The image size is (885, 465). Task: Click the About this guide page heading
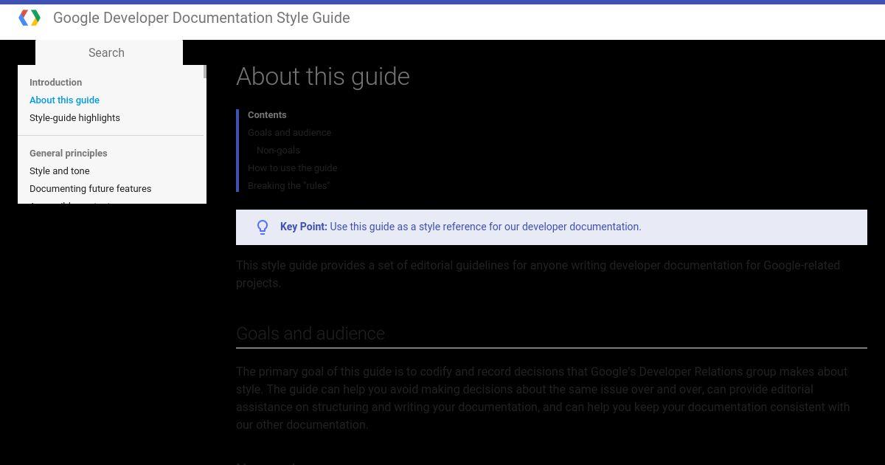[323, 77]
